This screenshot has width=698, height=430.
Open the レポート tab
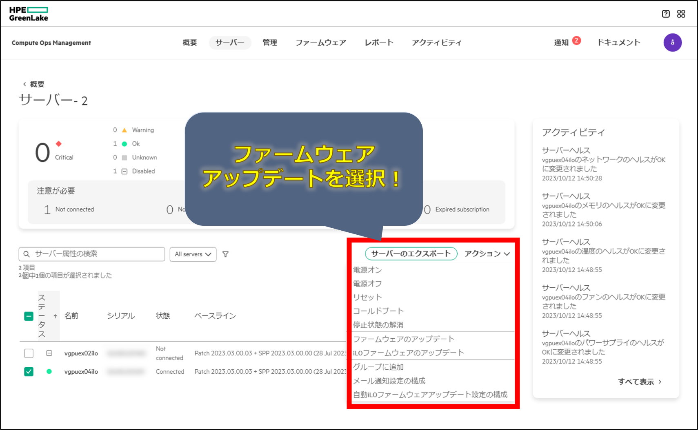(x=379, y=42)
